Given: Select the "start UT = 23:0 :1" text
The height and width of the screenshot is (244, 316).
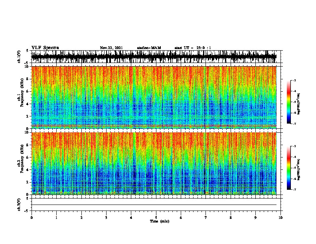Looking at the screenshot, I should [193, 48].
